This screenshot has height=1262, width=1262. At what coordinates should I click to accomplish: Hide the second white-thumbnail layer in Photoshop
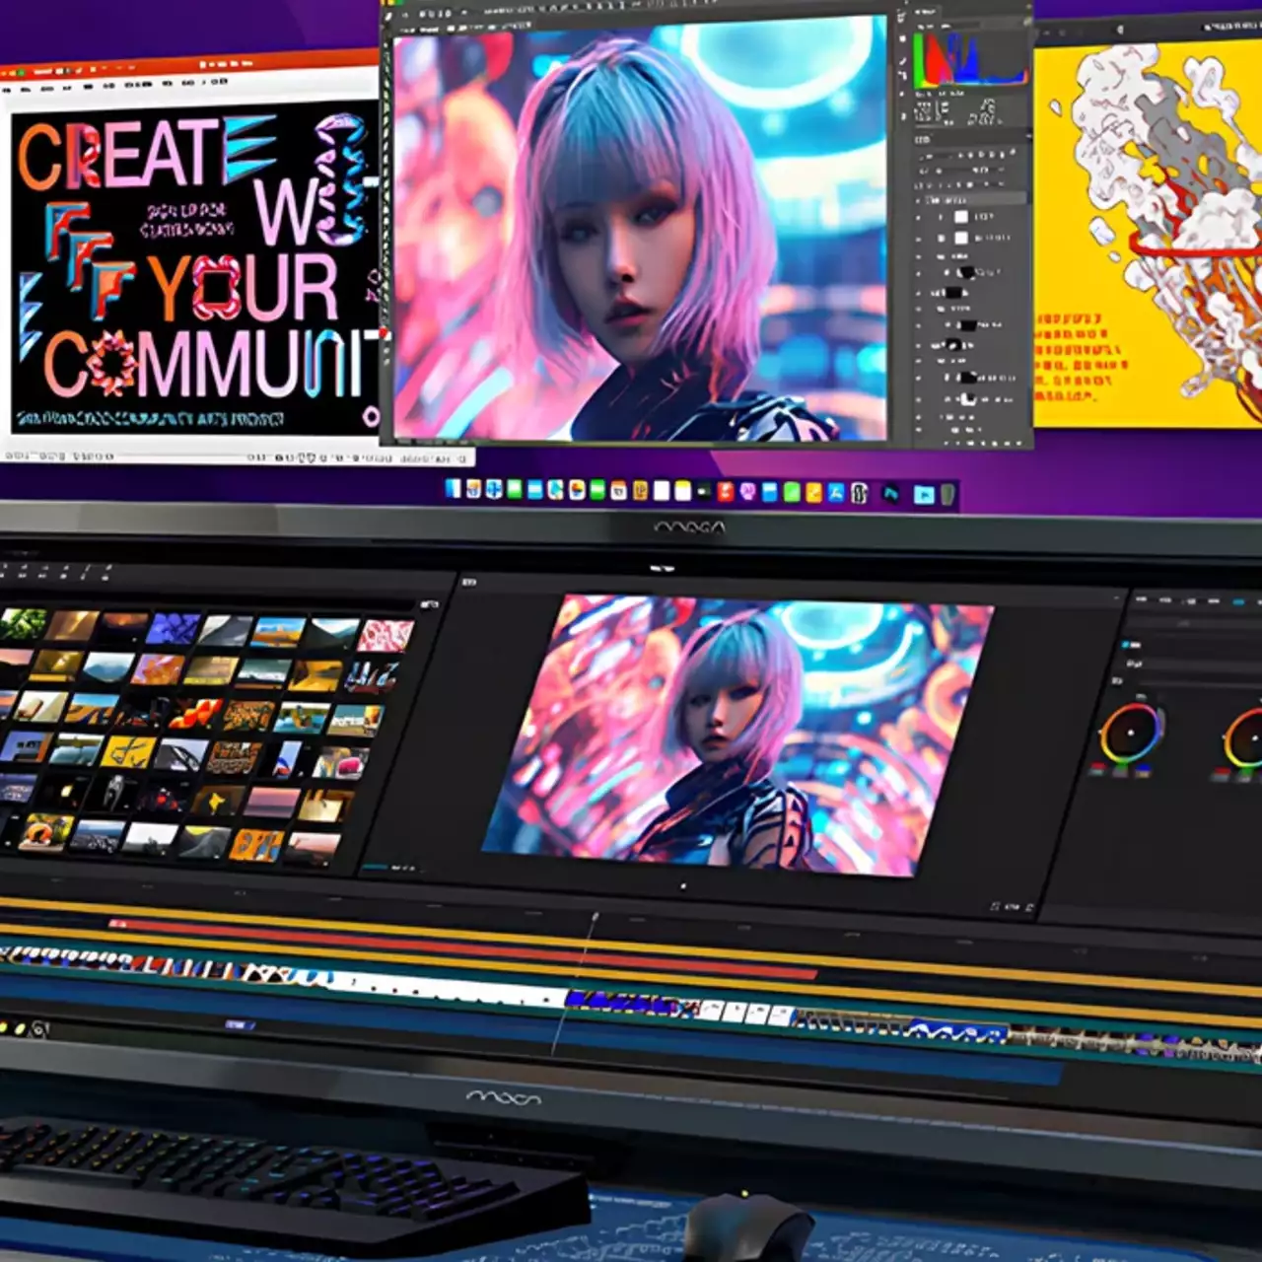[x=920, y=239]
